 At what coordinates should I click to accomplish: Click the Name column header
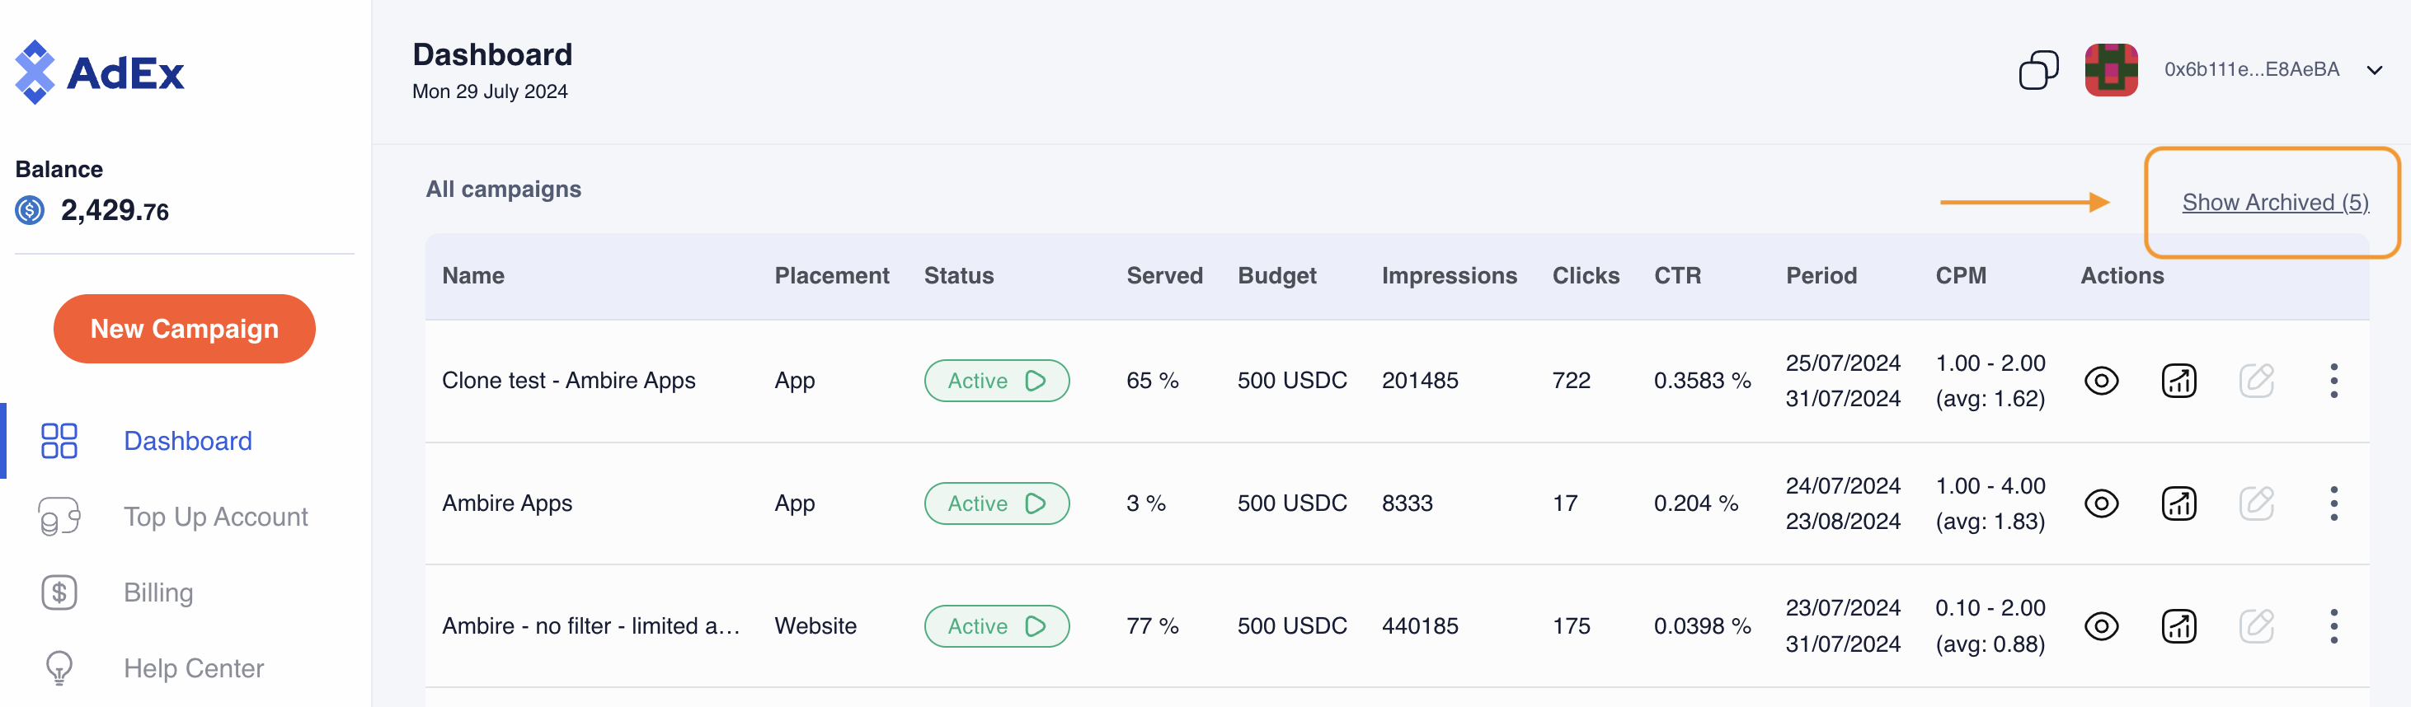472,276
